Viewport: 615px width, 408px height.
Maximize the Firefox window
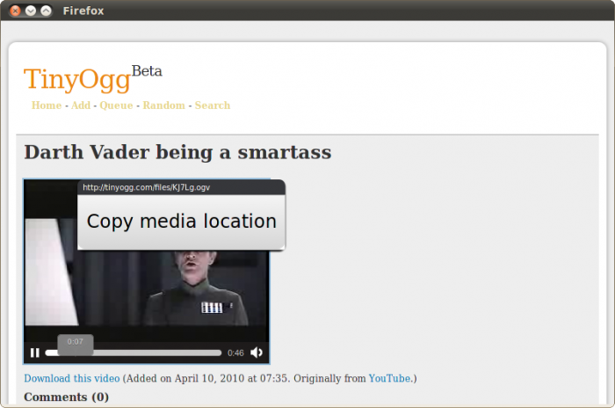[x=46, y=11]
